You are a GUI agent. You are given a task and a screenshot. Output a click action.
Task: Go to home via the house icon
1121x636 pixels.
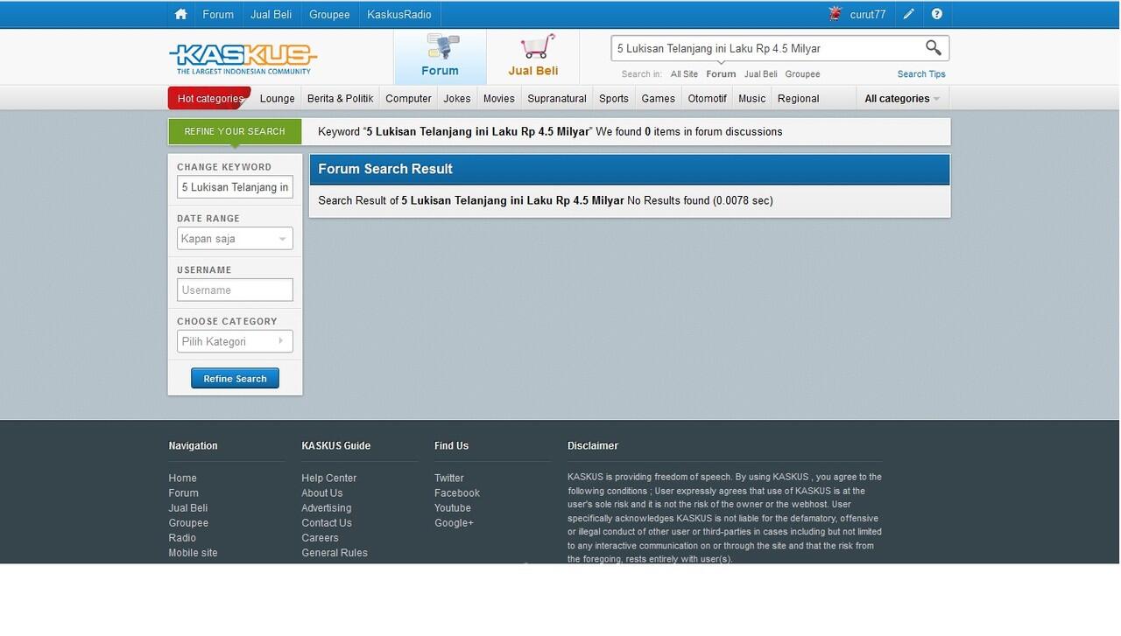[x=180, y=14]
